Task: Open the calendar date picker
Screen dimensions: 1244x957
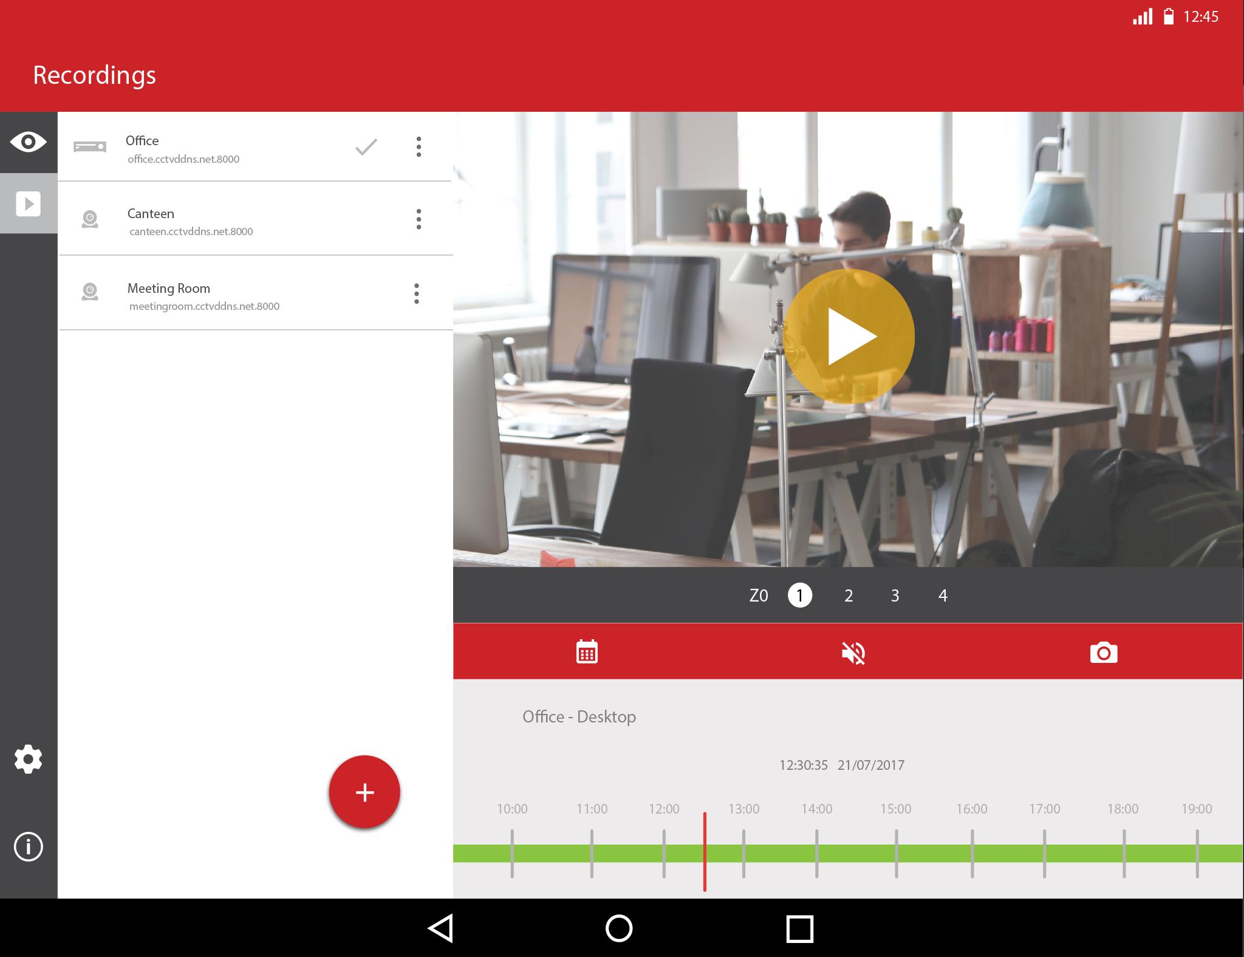Action: (x=587, y=651)
